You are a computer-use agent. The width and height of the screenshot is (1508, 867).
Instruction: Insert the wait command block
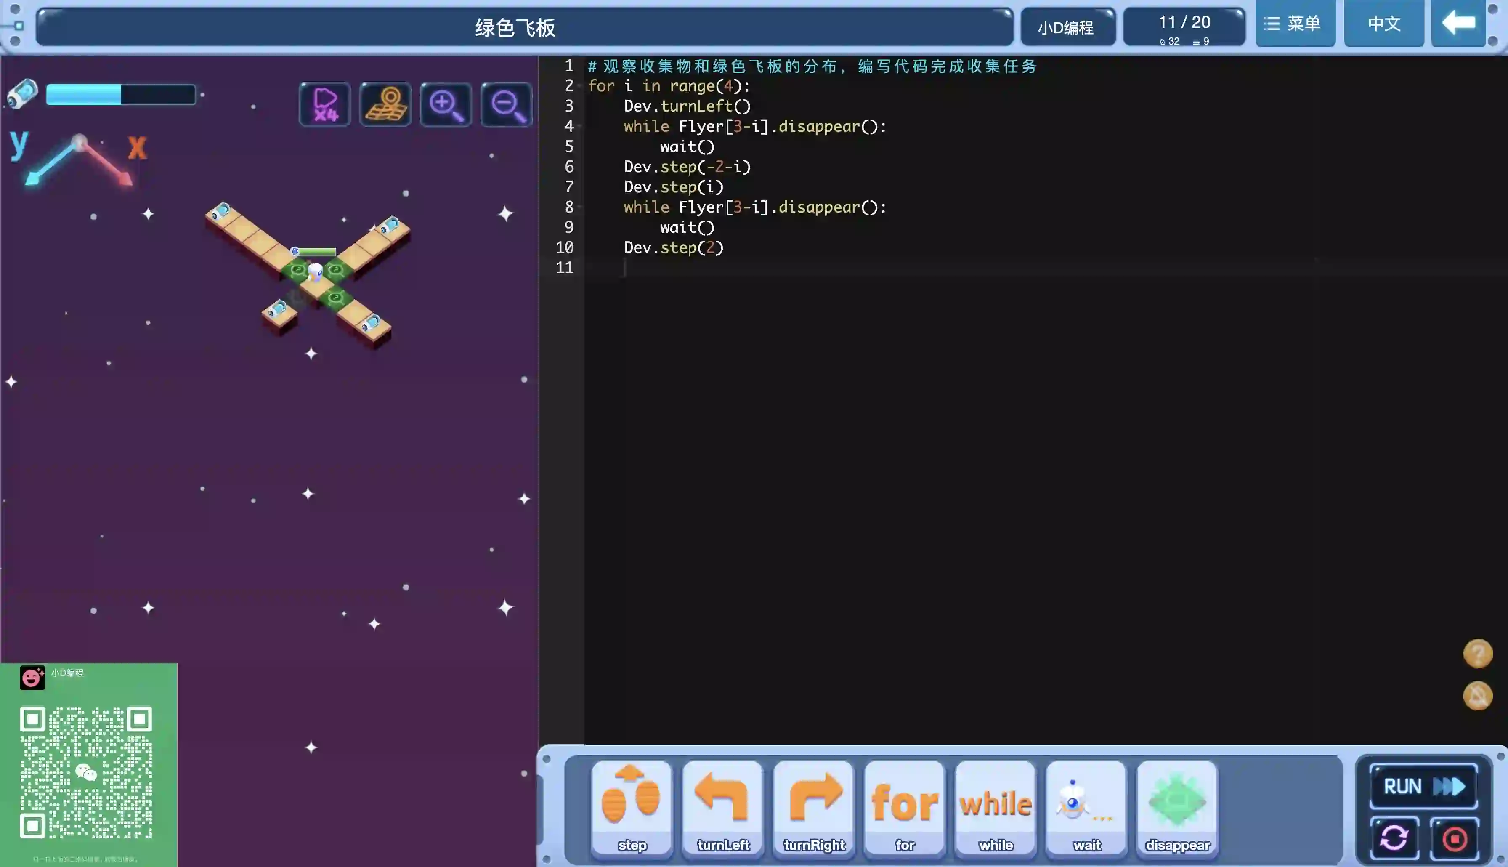pos(1087,808)
